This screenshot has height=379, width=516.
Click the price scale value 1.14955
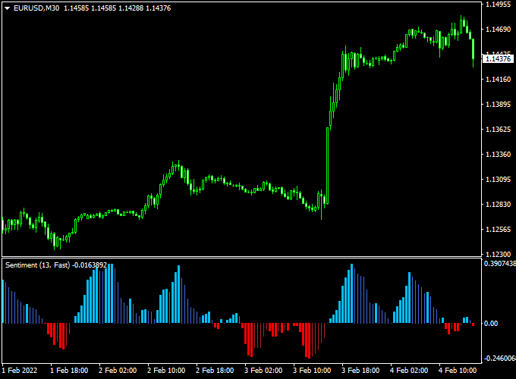[x=499, y=5]
